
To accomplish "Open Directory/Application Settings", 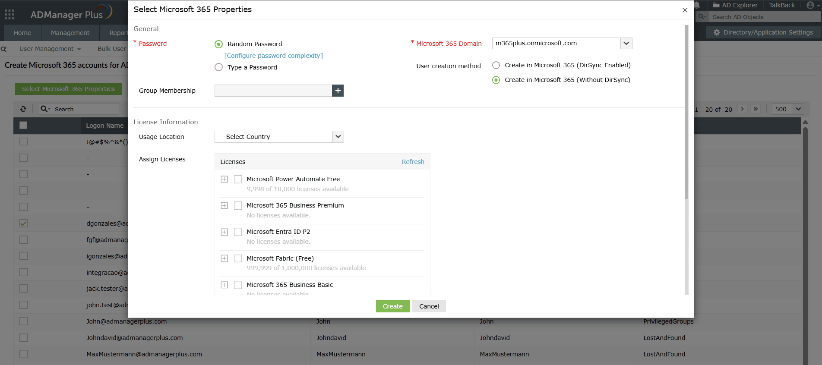I will pyautogui.click(x=764, y=32).
